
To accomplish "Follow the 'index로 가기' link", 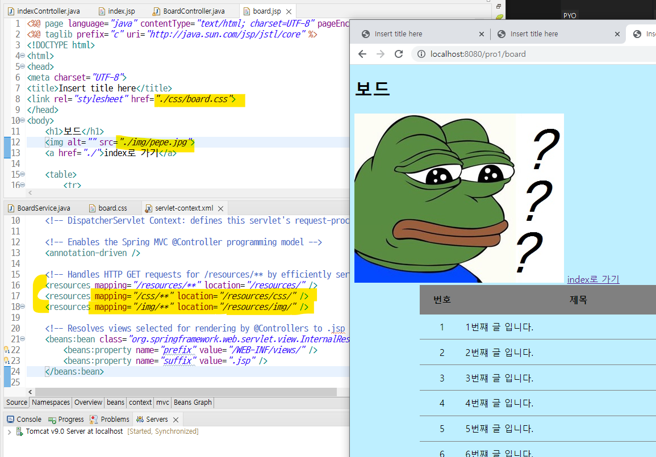I will [594, 279].
